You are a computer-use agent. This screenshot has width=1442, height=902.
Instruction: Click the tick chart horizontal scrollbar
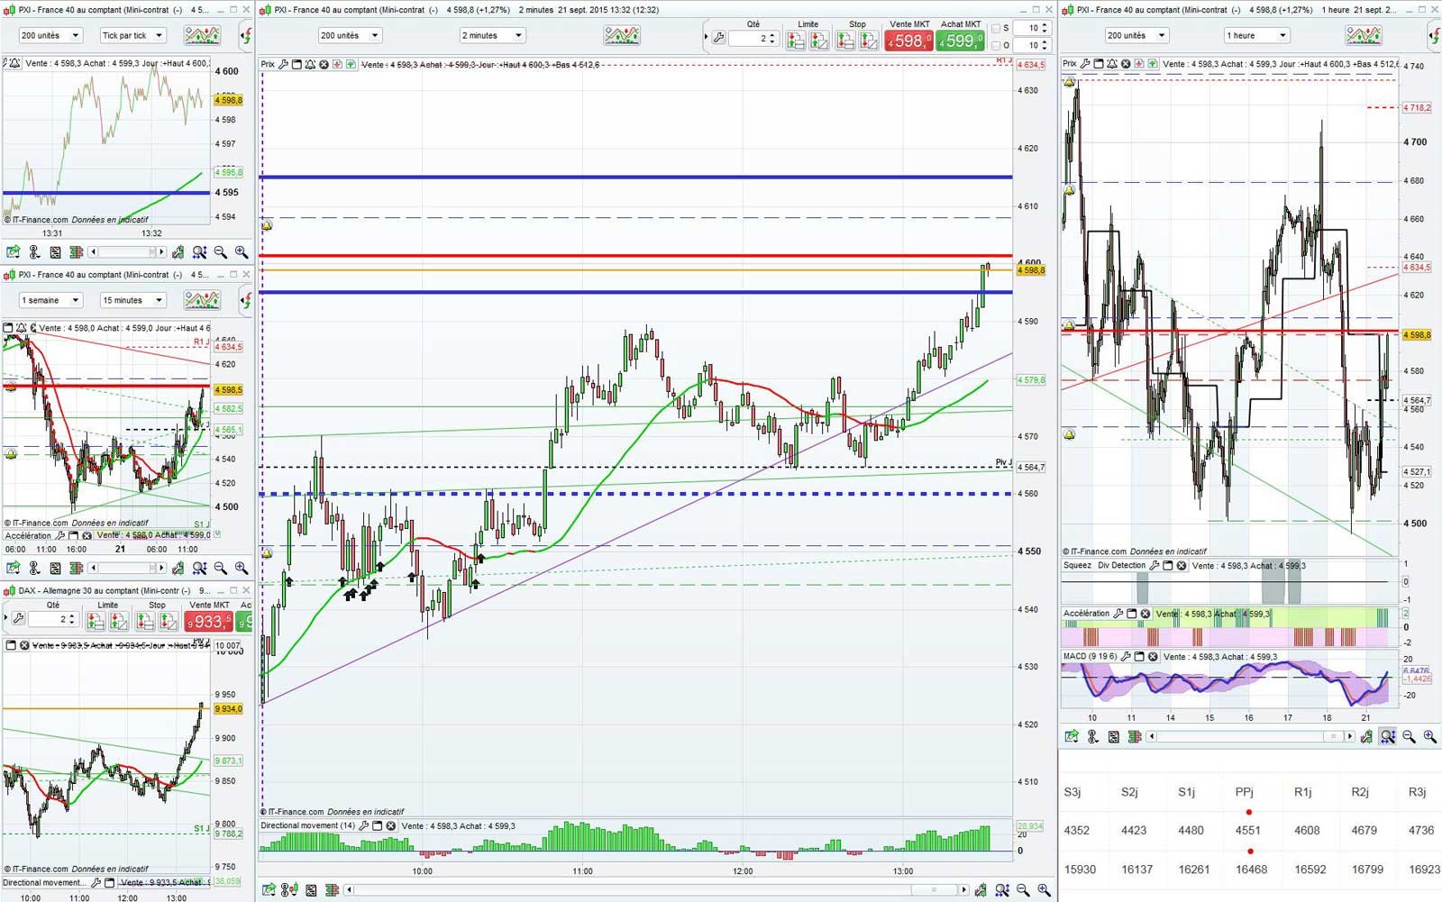click(x=127, y=252)
